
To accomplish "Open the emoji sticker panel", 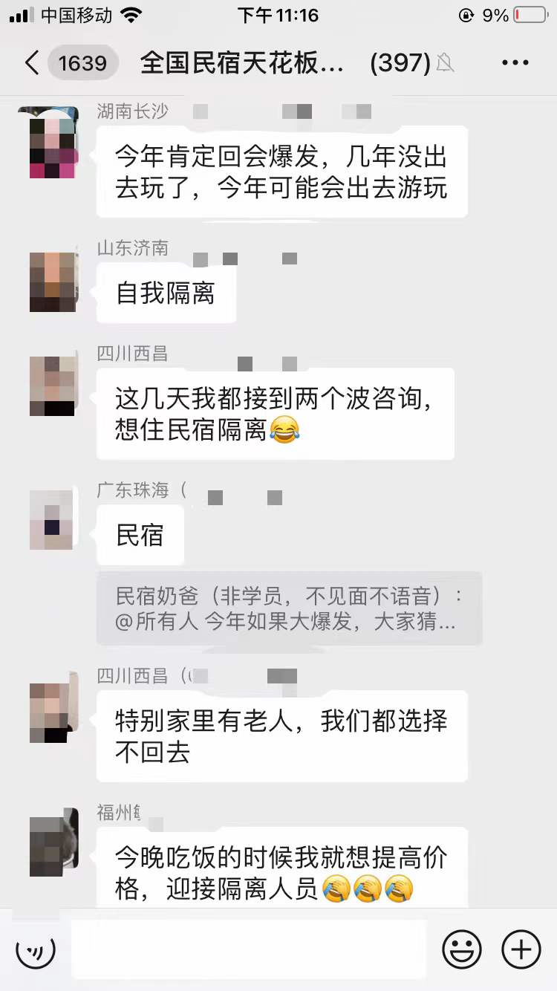I will click(x=462, y=949).
